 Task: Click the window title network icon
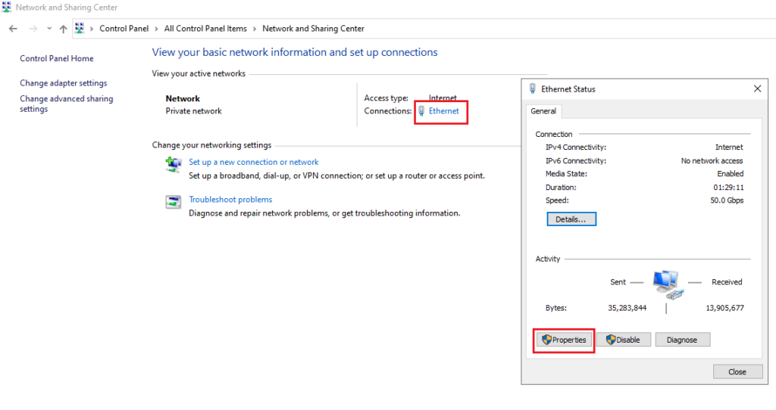point(6,7)
